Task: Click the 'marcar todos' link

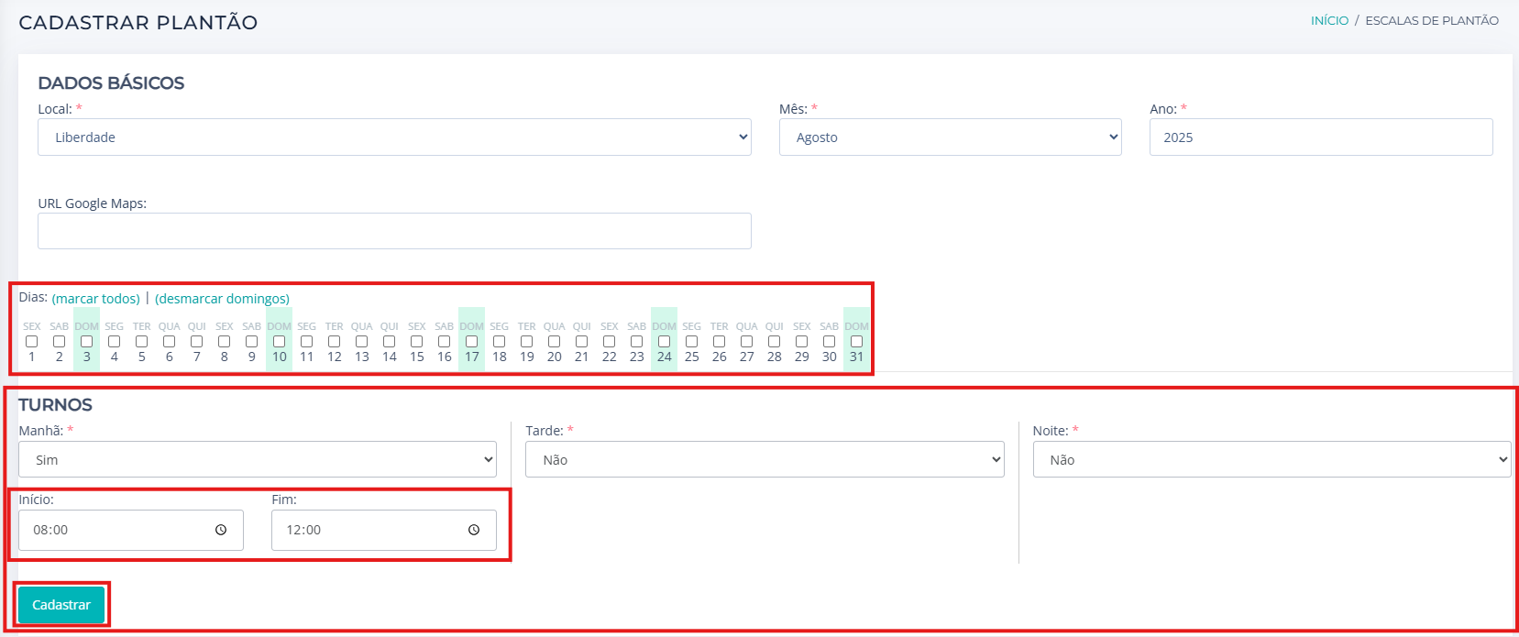Action: (96, 299)
